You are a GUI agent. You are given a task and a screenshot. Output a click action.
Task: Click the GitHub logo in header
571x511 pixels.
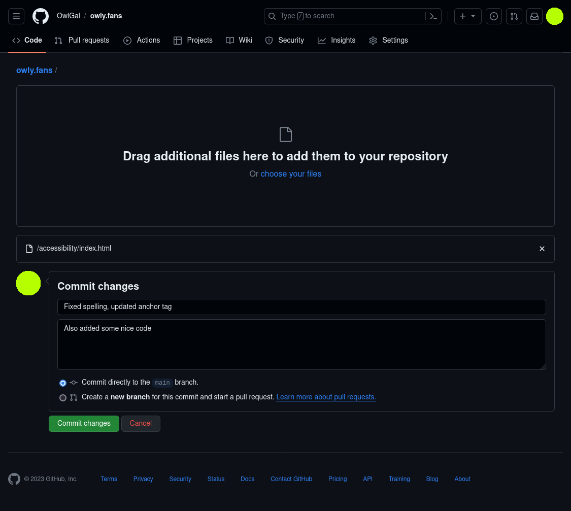tap(41, 16)
